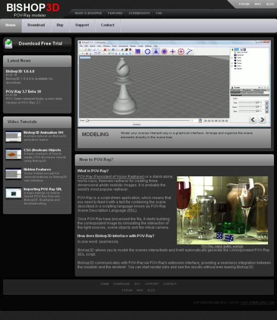Click 'How does Bishop3D interface with POV-Ray?' subheading
Viewport: 277px width, 320px height.
click(116, 236)
